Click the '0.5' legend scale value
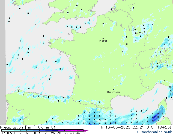The height and width of the screenshot is (134, 173). pyautogui.click(x=10, y=133)
